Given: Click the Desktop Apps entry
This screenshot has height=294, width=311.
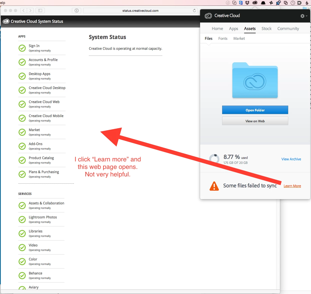Looking at the screenshot, I should 42,76.
